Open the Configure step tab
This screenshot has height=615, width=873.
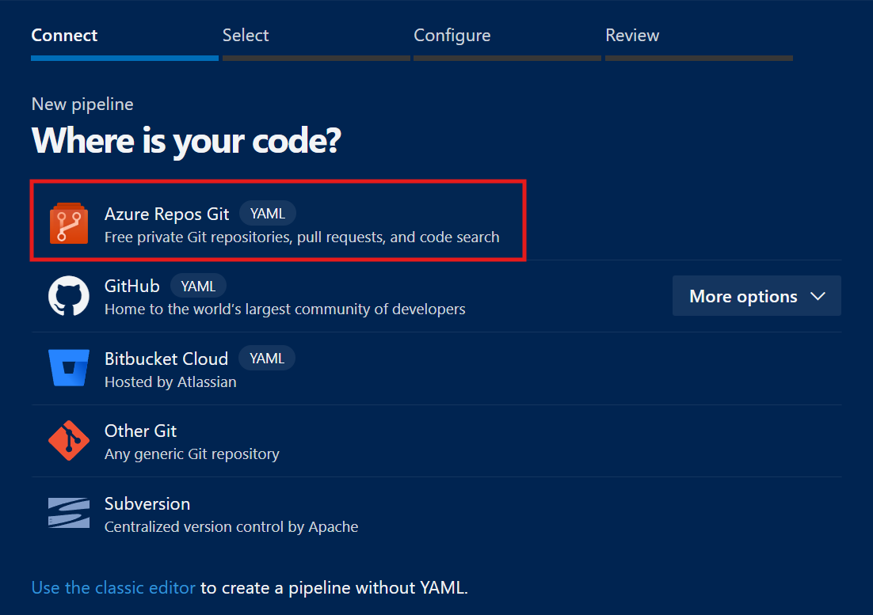click(452, 36)
